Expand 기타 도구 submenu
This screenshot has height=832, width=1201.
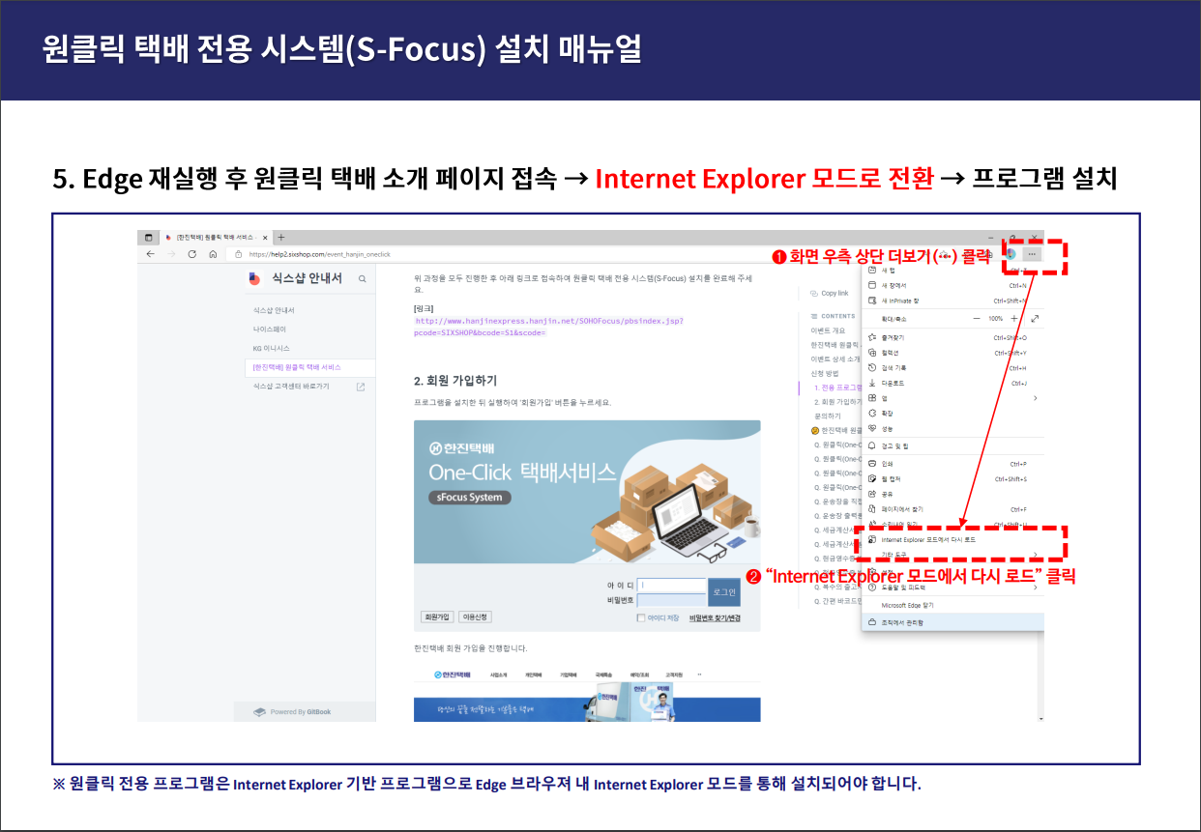tap(952, 555)
